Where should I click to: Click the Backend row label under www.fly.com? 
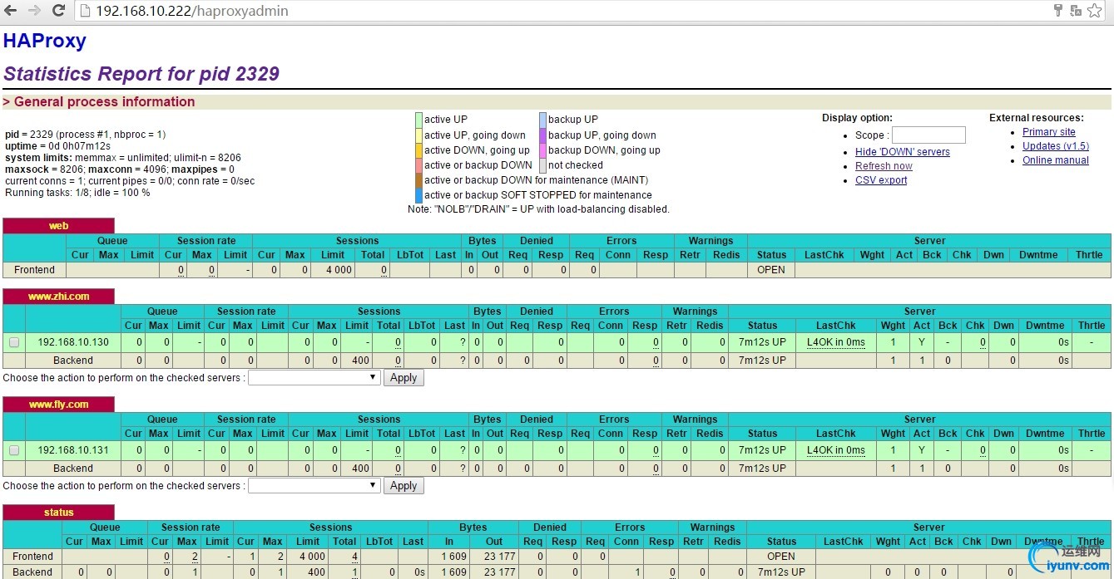coord(73,469)
